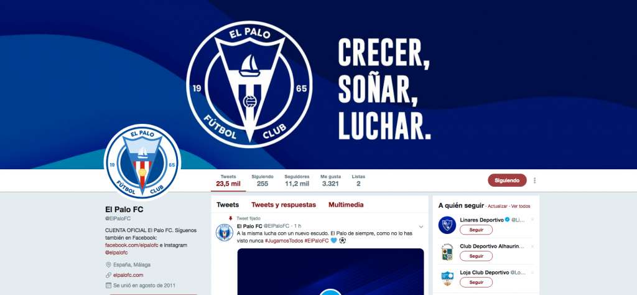Screen dimensions: 637x295
Task: Click Club Deportivo Alhaurin avatar icon
Action: (447, 252)
